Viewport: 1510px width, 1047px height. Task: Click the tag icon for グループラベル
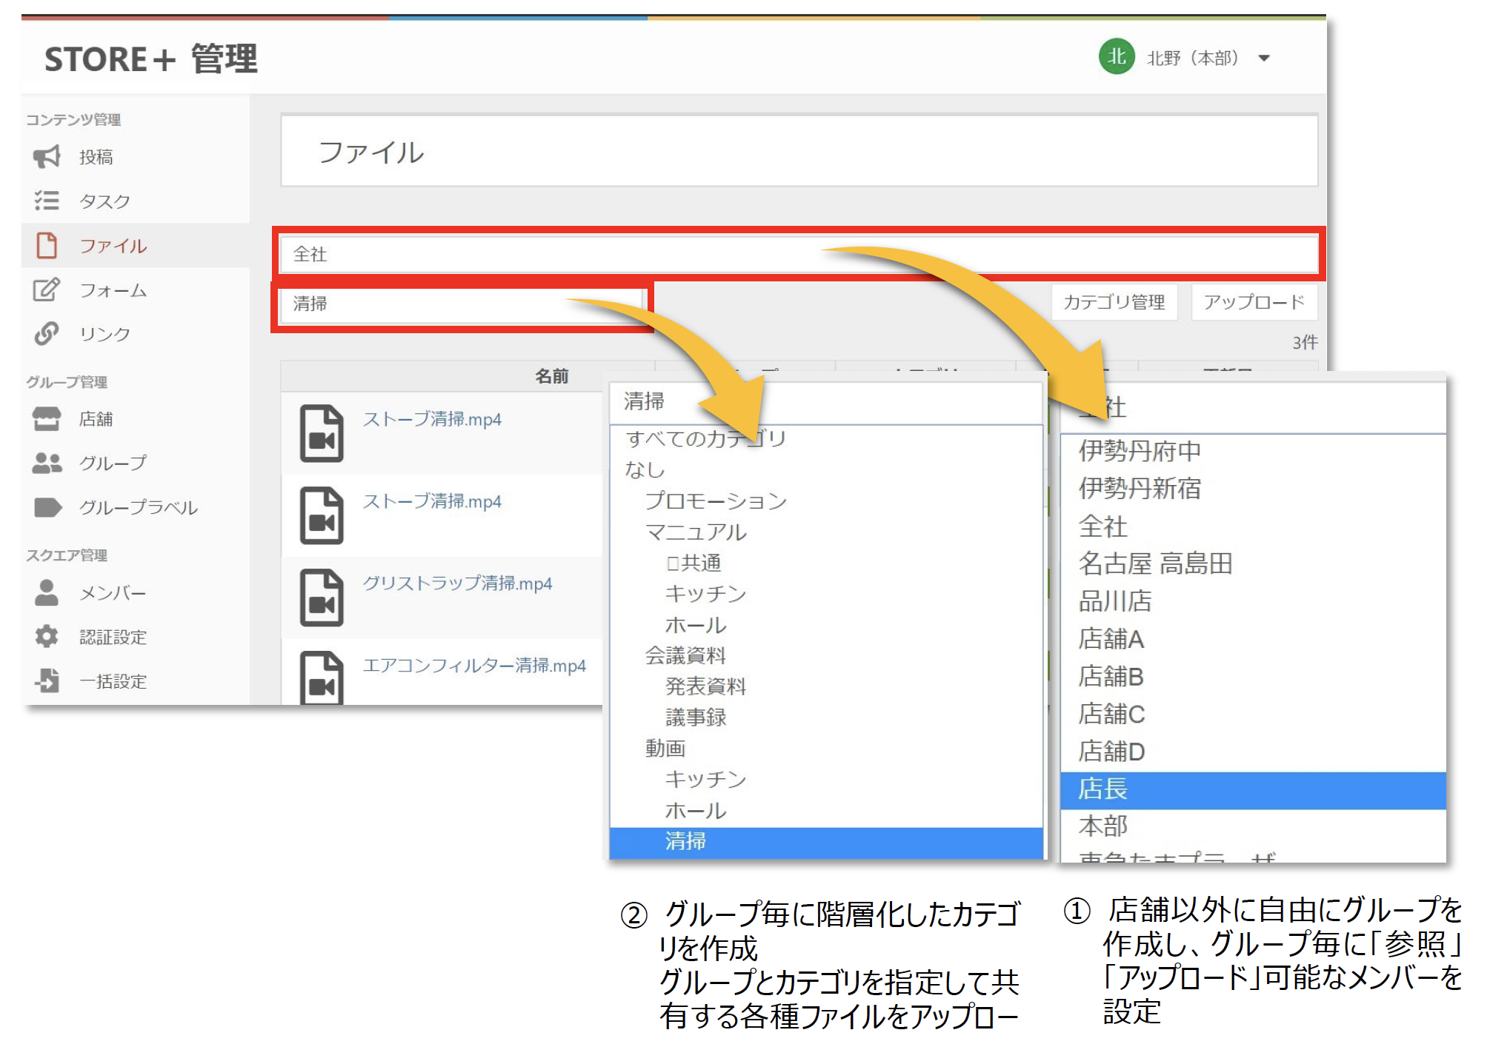click(47, 507)
